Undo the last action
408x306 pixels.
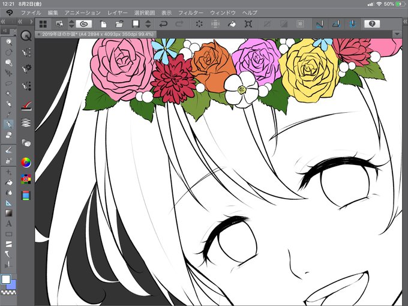pyautogui.click(x=163, y=24)
